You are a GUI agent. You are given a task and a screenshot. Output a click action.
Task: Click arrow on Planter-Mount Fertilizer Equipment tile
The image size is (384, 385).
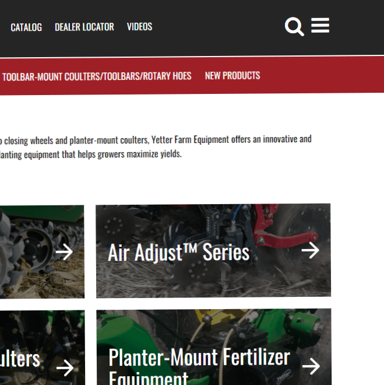click(x=311, y=366)
